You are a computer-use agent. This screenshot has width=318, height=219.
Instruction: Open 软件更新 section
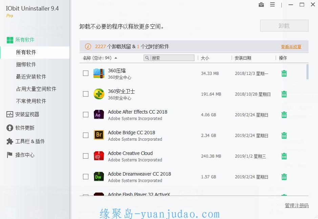25,128
